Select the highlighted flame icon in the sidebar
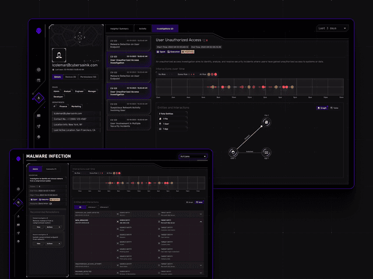Screen dimensions: 373x279 (38, 98)
